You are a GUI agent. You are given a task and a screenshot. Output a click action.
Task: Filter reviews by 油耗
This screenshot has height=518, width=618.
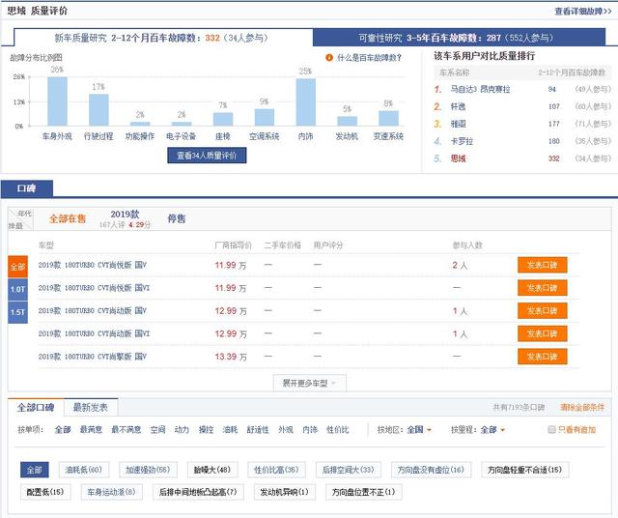click(230, 430)
